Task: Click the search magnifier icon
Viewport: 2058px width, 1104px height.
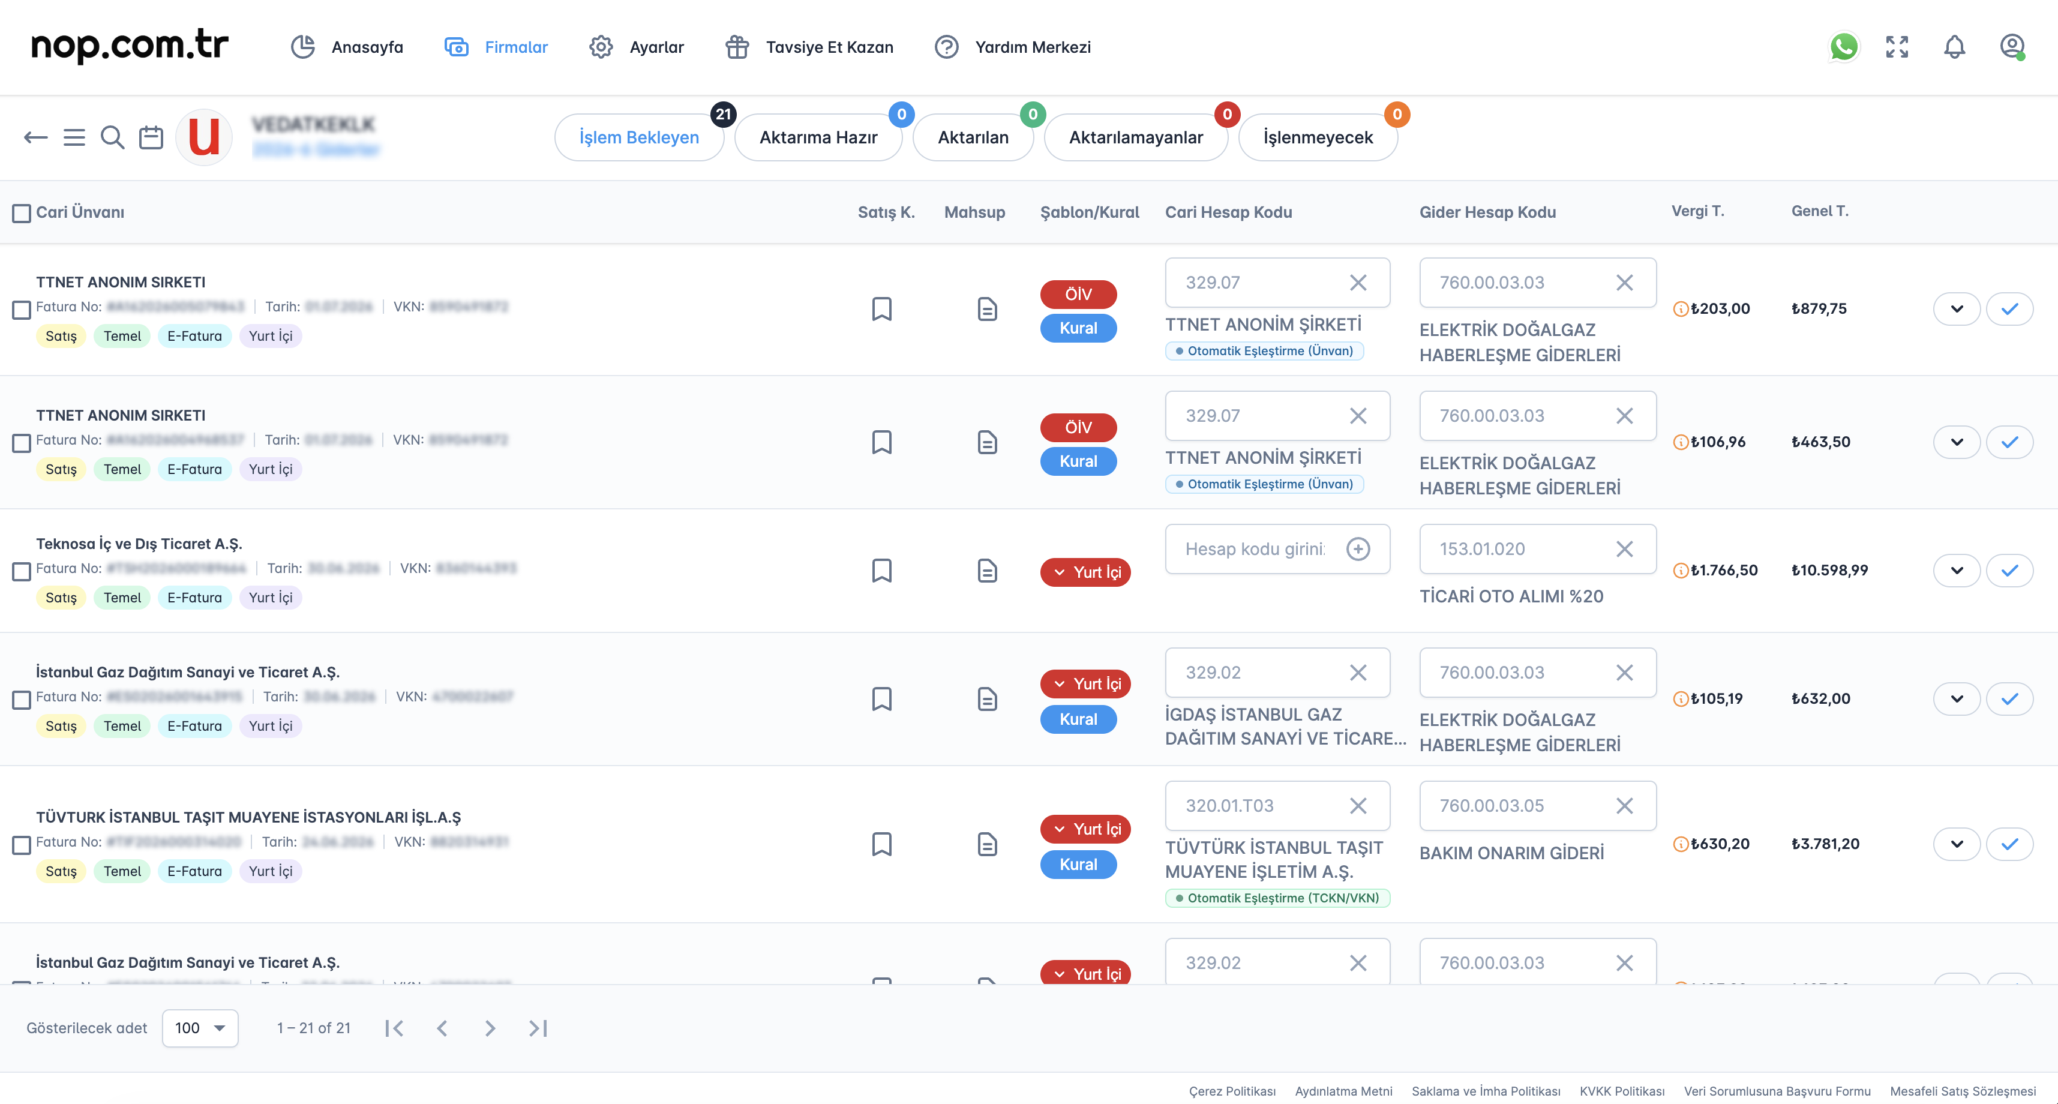Action: point(113,137)
